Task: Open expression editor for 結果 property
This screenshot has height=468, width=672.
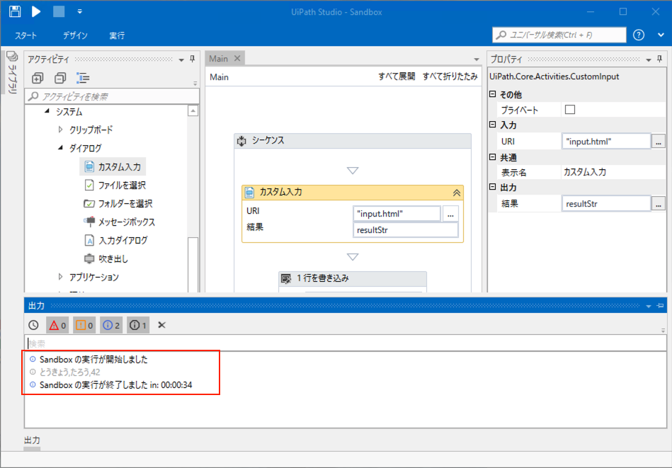Action: (x=659, y=204)
